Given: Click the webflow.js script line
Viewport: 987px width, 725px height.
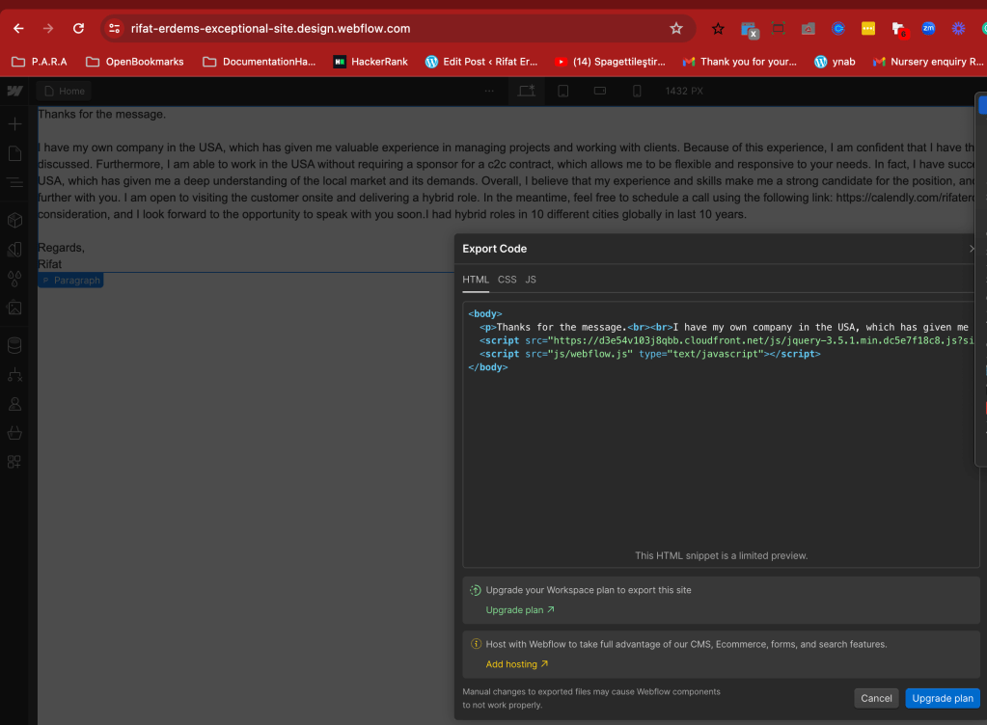Looking at the screenshot, I should coord(649,354).
